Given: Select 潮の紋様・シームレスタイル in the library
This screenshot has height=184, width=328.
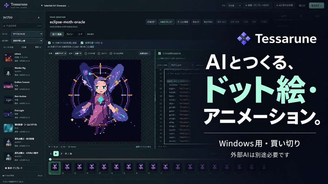Looking at the screenshot, I should pyautogui.click(x=23, y=128).
